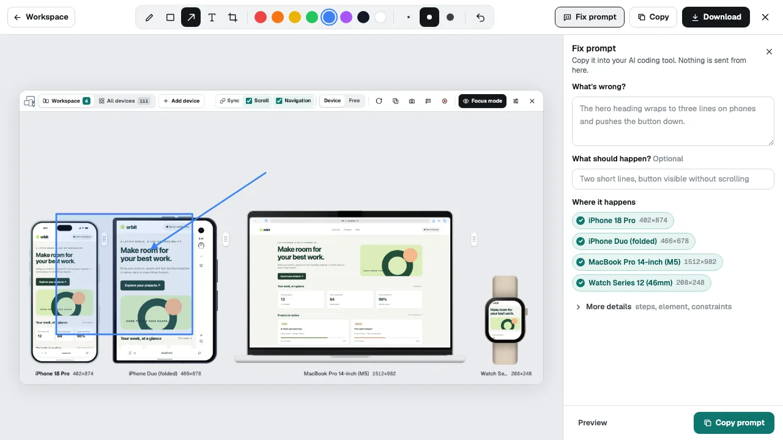Go back to Workspace

pyautogui.click(x=41, y=17)
